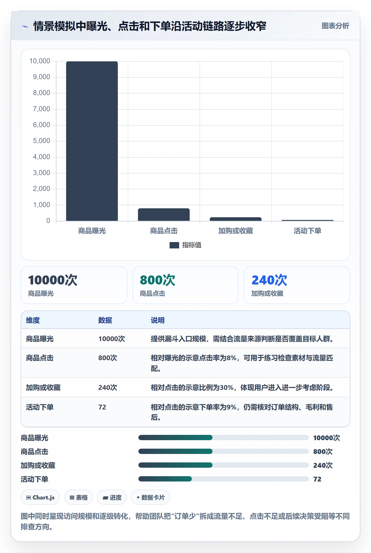Click the bar icon in 进度 chip
371x553 pixels.
pos(105,498)
